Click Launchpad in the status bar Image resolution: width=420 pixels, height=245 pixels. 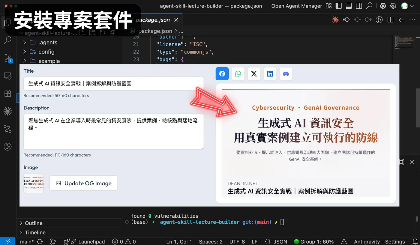click(x=84, y=241)
